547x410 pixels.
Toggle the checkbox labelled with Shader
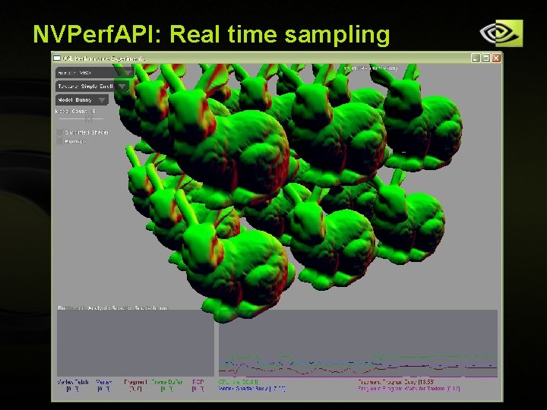point(60,132)
